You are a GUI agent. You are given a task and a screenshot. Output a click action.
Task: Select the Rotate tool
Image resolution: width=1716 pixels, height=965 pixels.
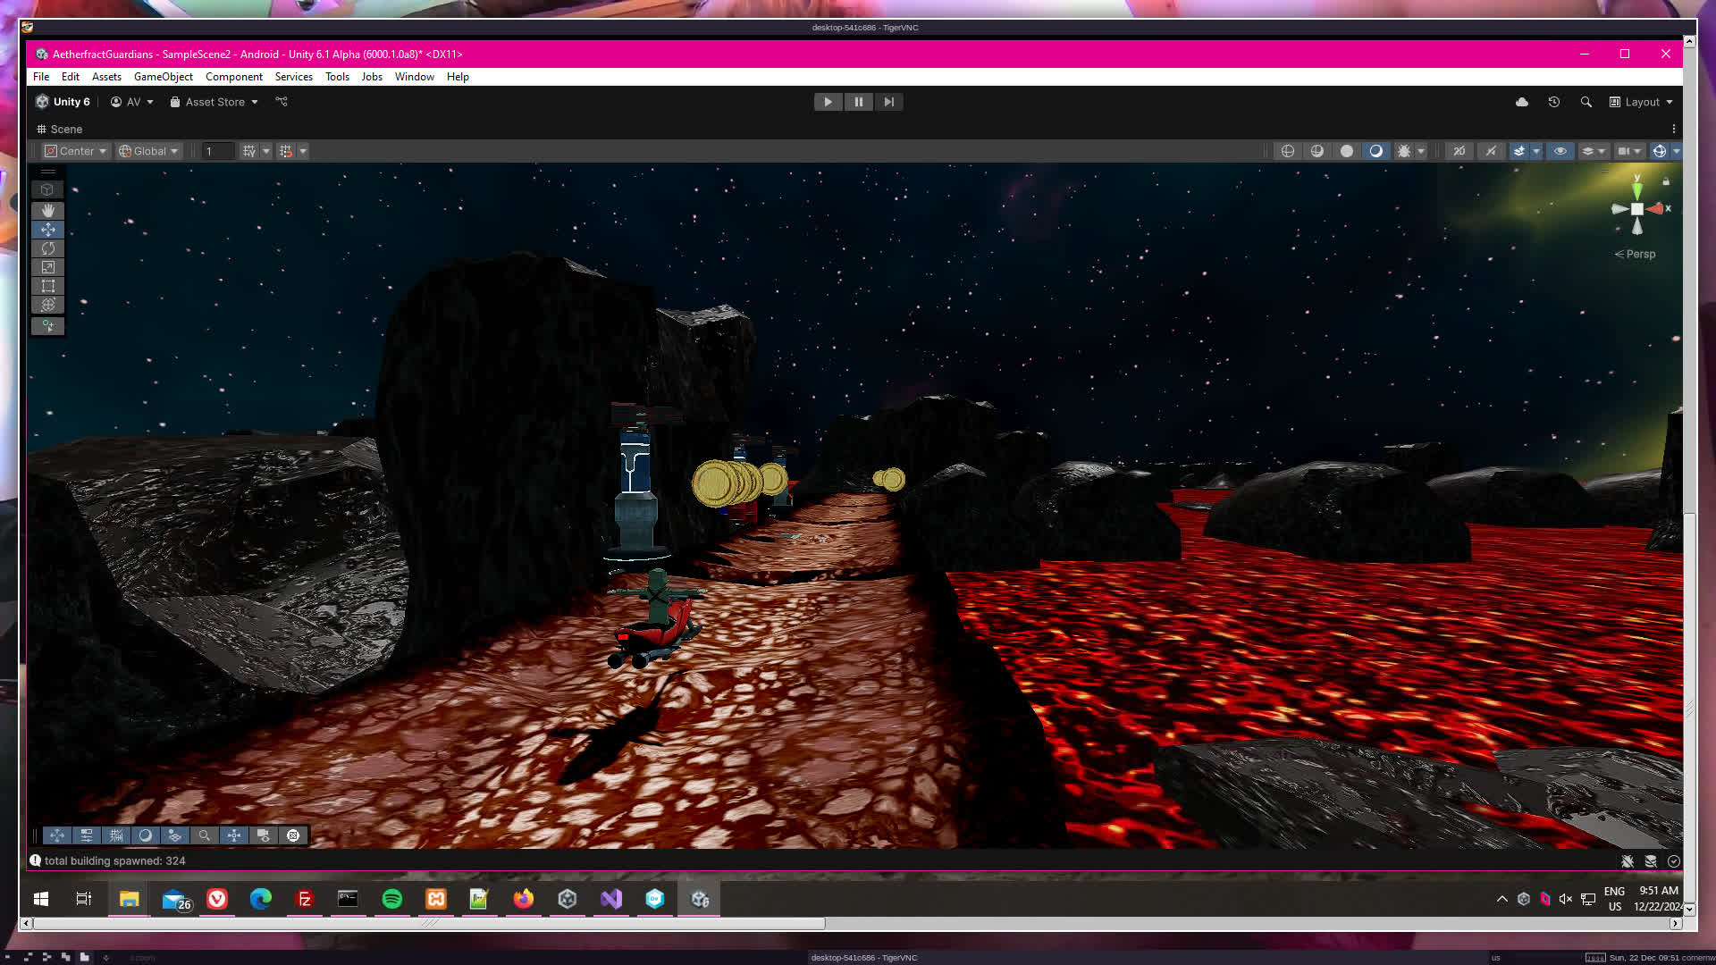pos(47,248)
